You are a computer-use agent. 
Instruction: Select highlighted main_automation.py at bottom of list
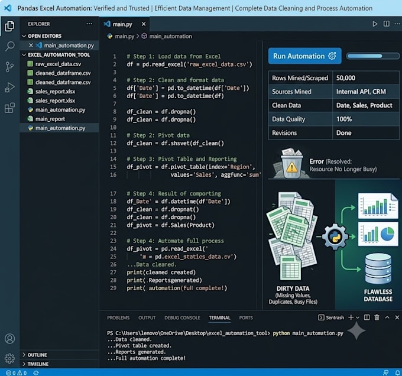point(60,128)
